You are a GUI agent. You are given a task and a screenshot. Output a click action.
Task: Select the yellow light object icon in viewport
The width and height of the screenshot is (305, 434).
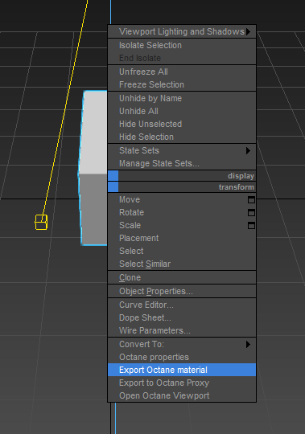click(x=41, y=222)
